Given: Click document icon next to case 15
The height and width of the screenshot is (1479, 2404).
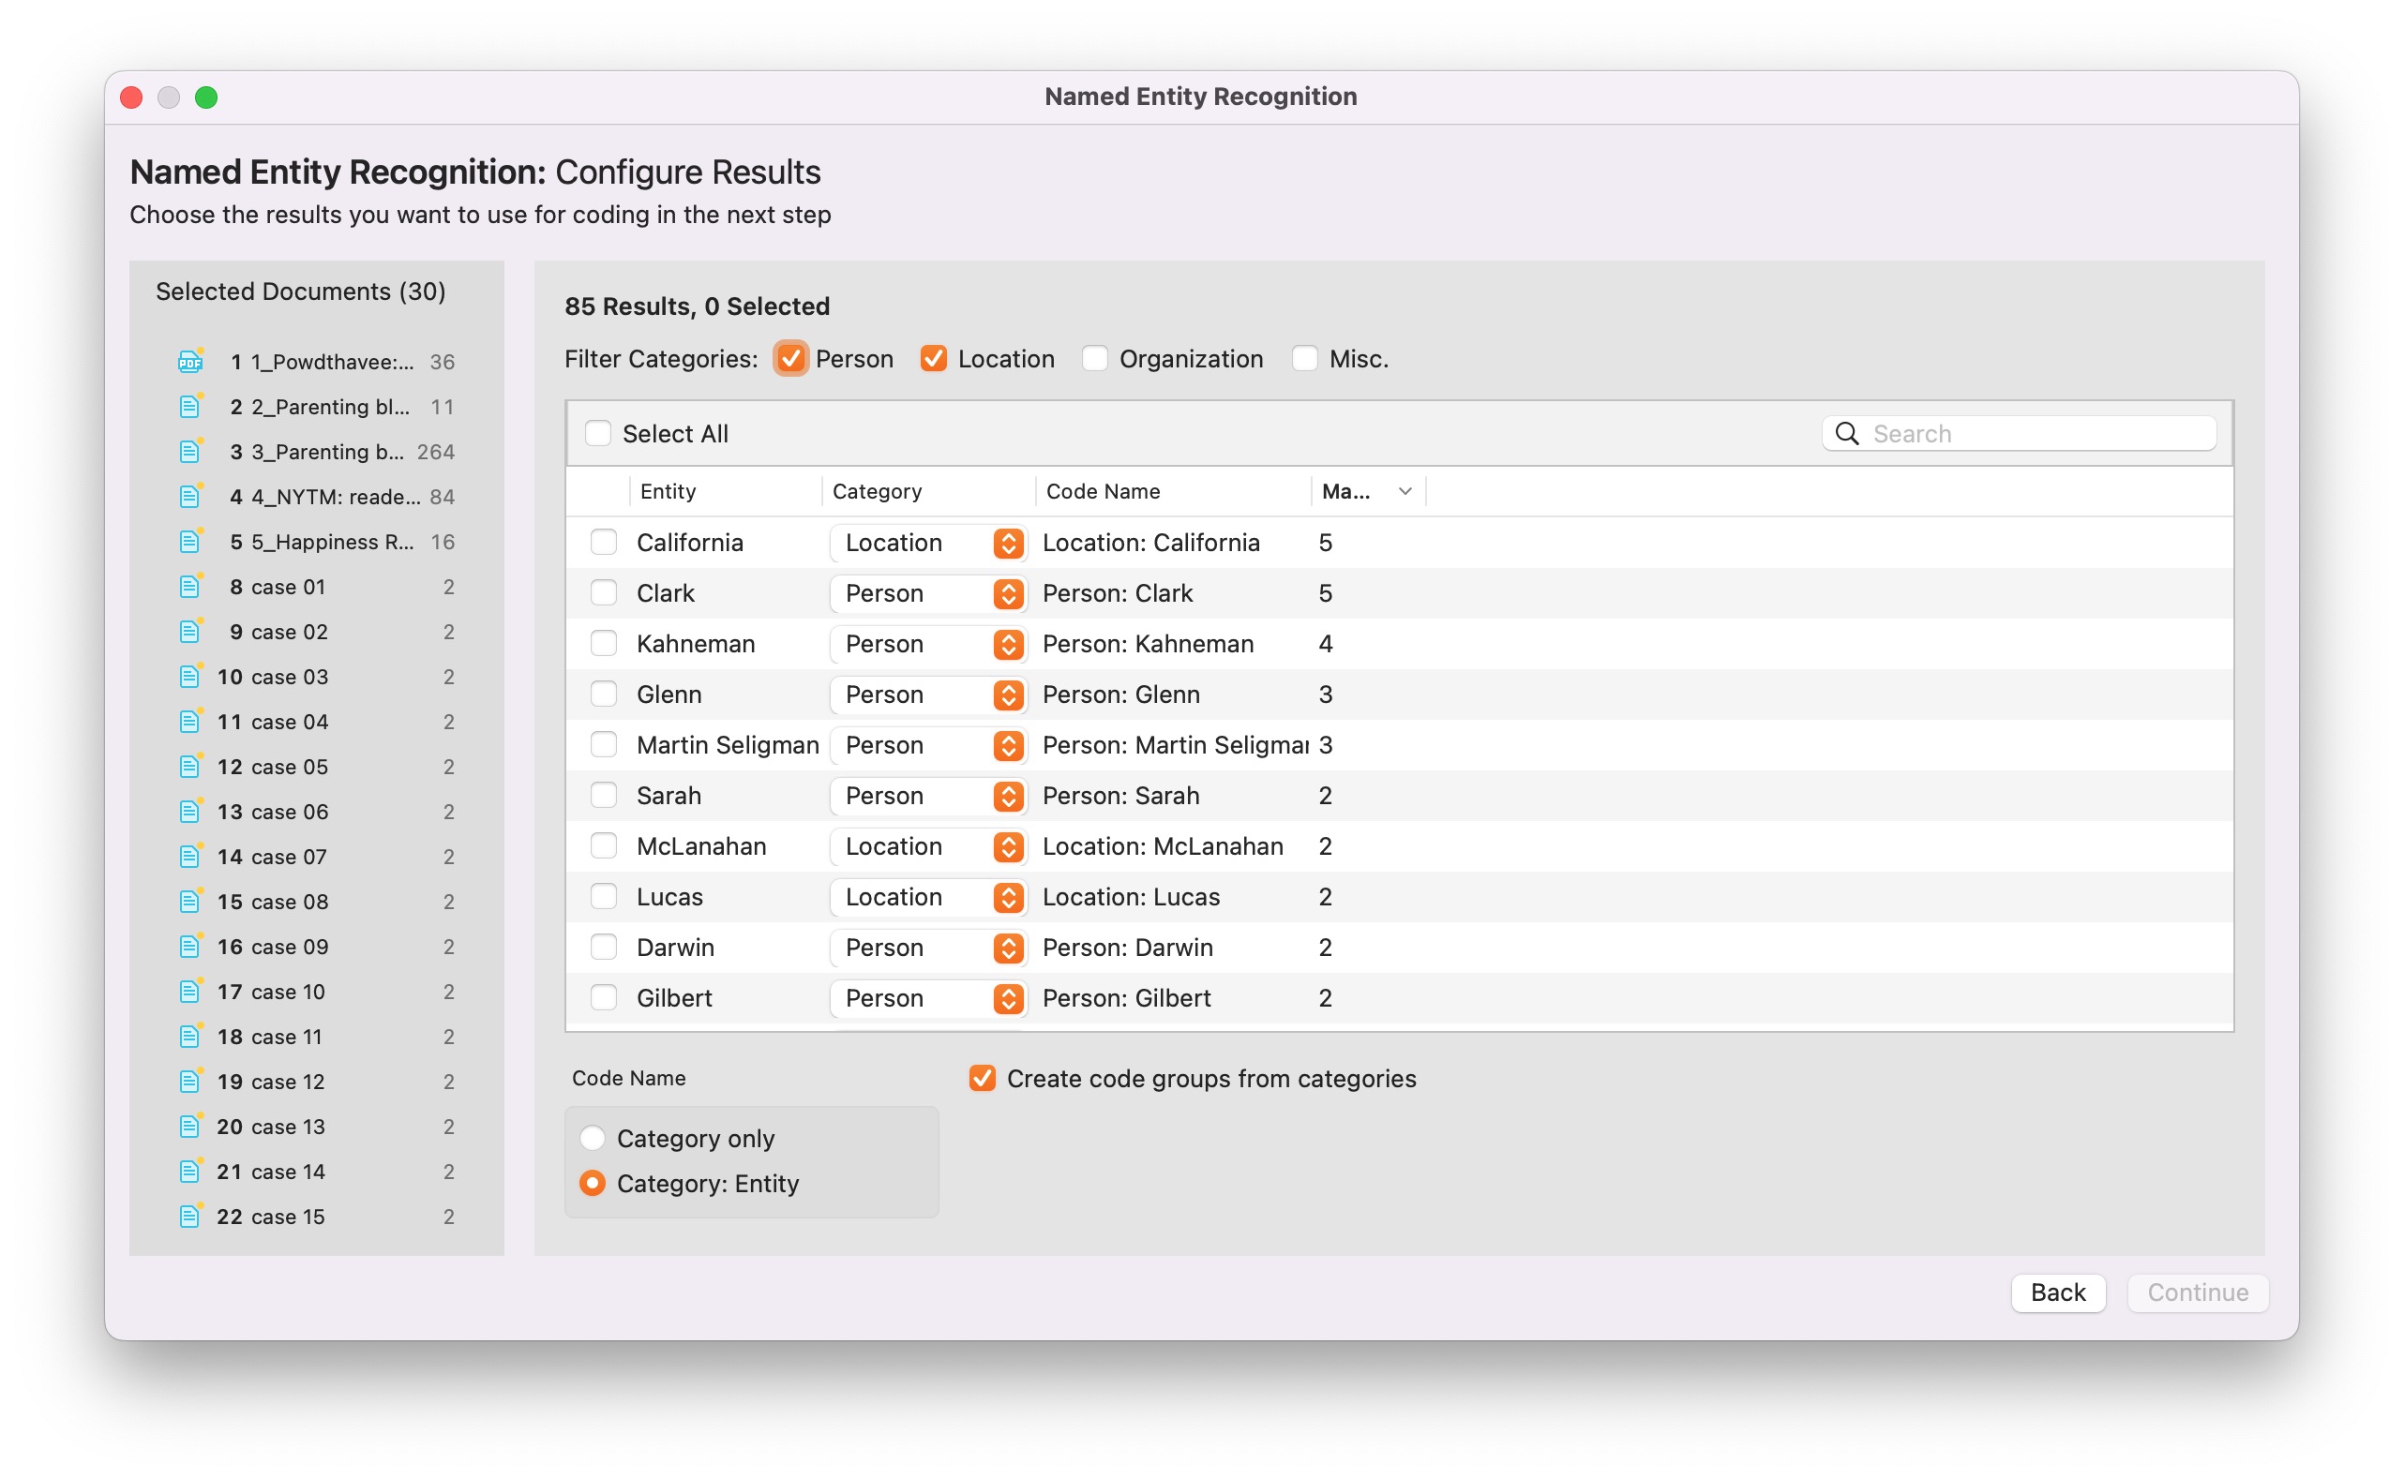Looking at the screenshot, I should coord(189,1217).
